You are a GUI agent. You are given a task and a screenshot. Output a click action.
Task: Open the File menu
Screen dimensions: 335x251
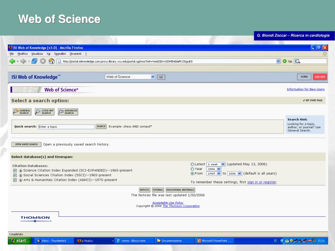12,54
